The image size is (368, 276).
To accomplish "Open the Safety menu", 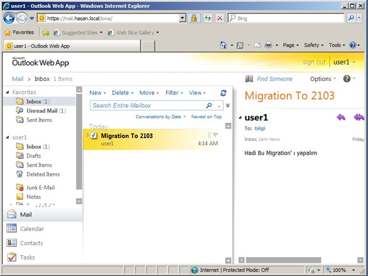I will click(x=314, y=45).
